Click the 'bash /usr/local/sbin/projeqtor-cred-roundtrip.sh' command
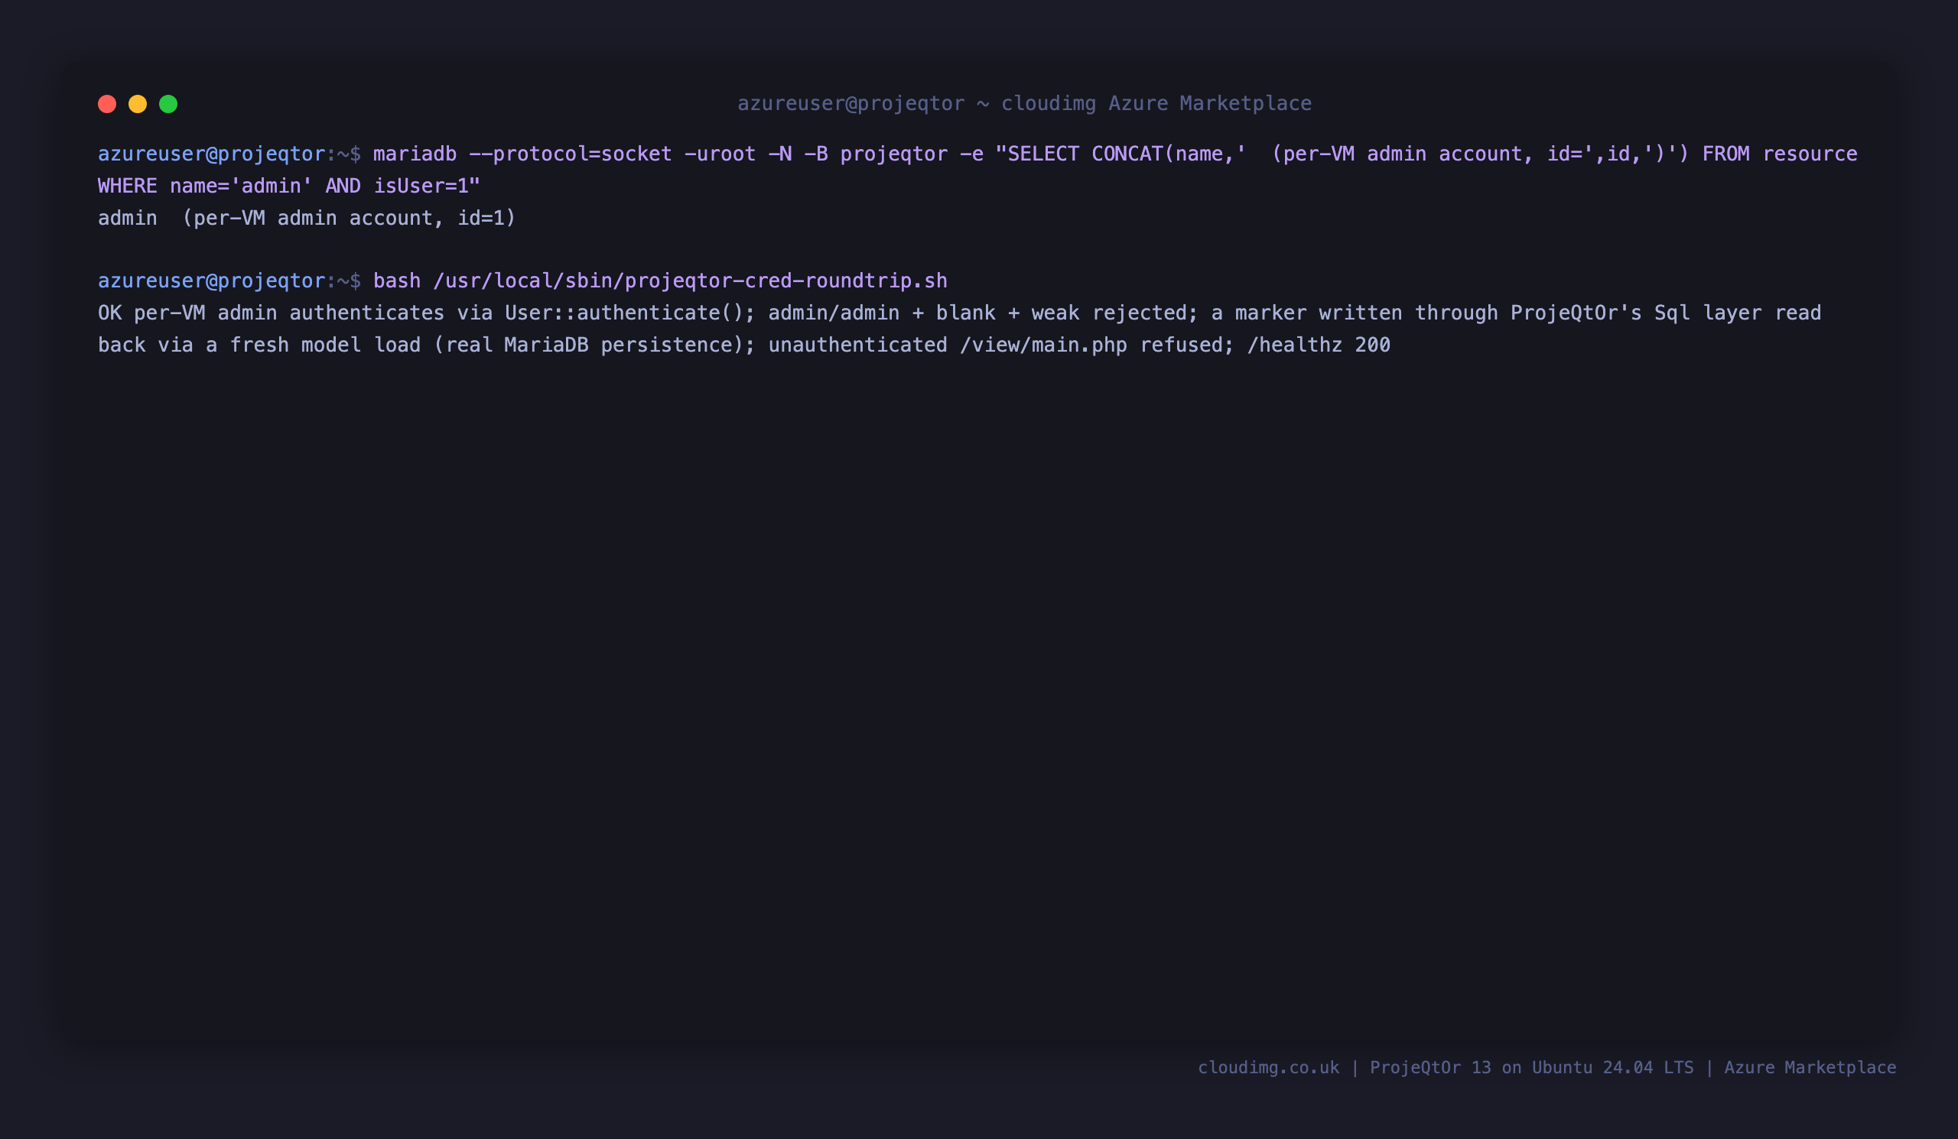This screenshot has height=1139, width=1958. [x=660, y=281]
